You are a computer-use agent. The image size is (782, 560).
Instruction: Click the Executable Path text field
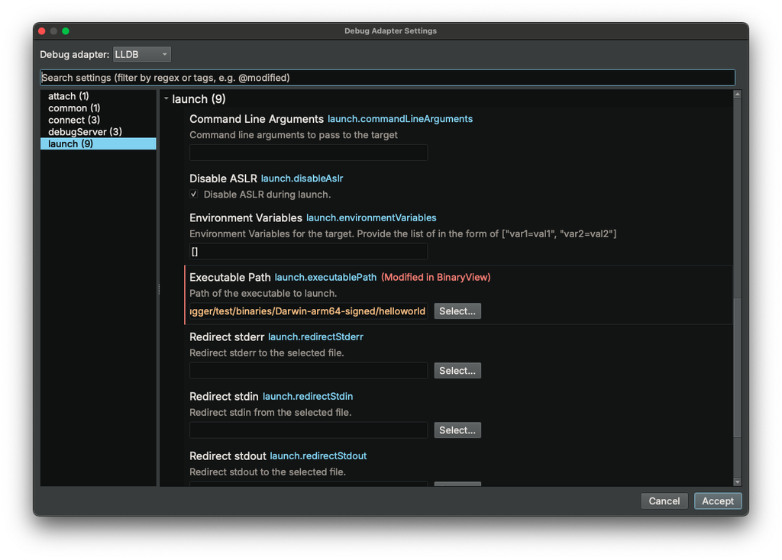coord(308,311)
